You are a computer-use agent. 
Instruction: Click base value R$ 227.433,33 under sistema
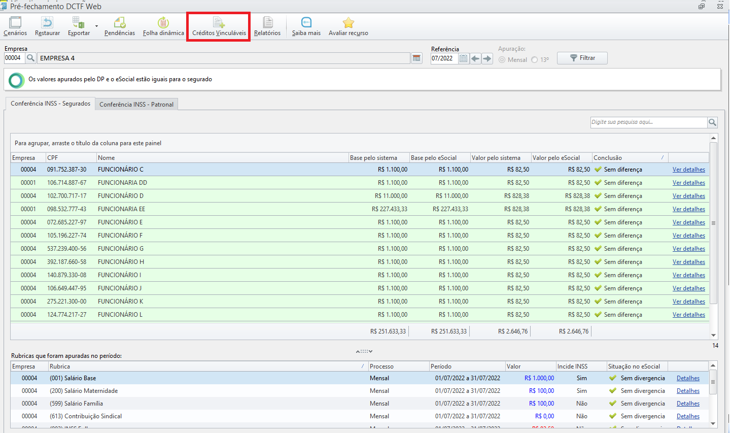(x=390, y=209)
